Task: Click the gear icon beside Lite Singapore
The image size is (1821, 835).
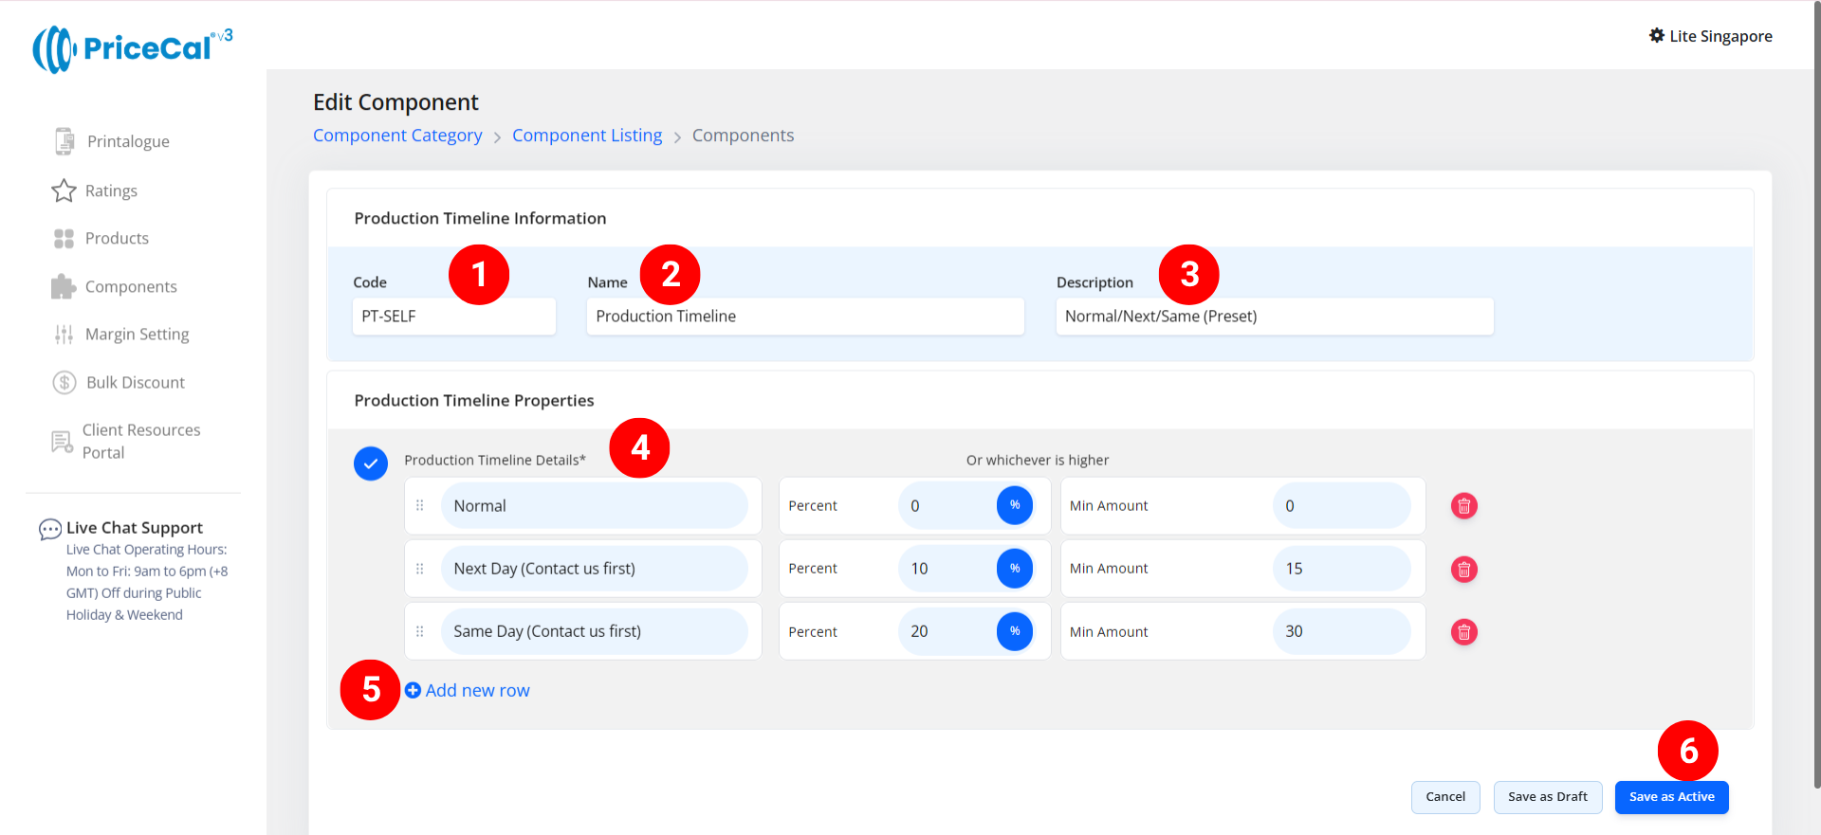Action: tap(1656, 36)
